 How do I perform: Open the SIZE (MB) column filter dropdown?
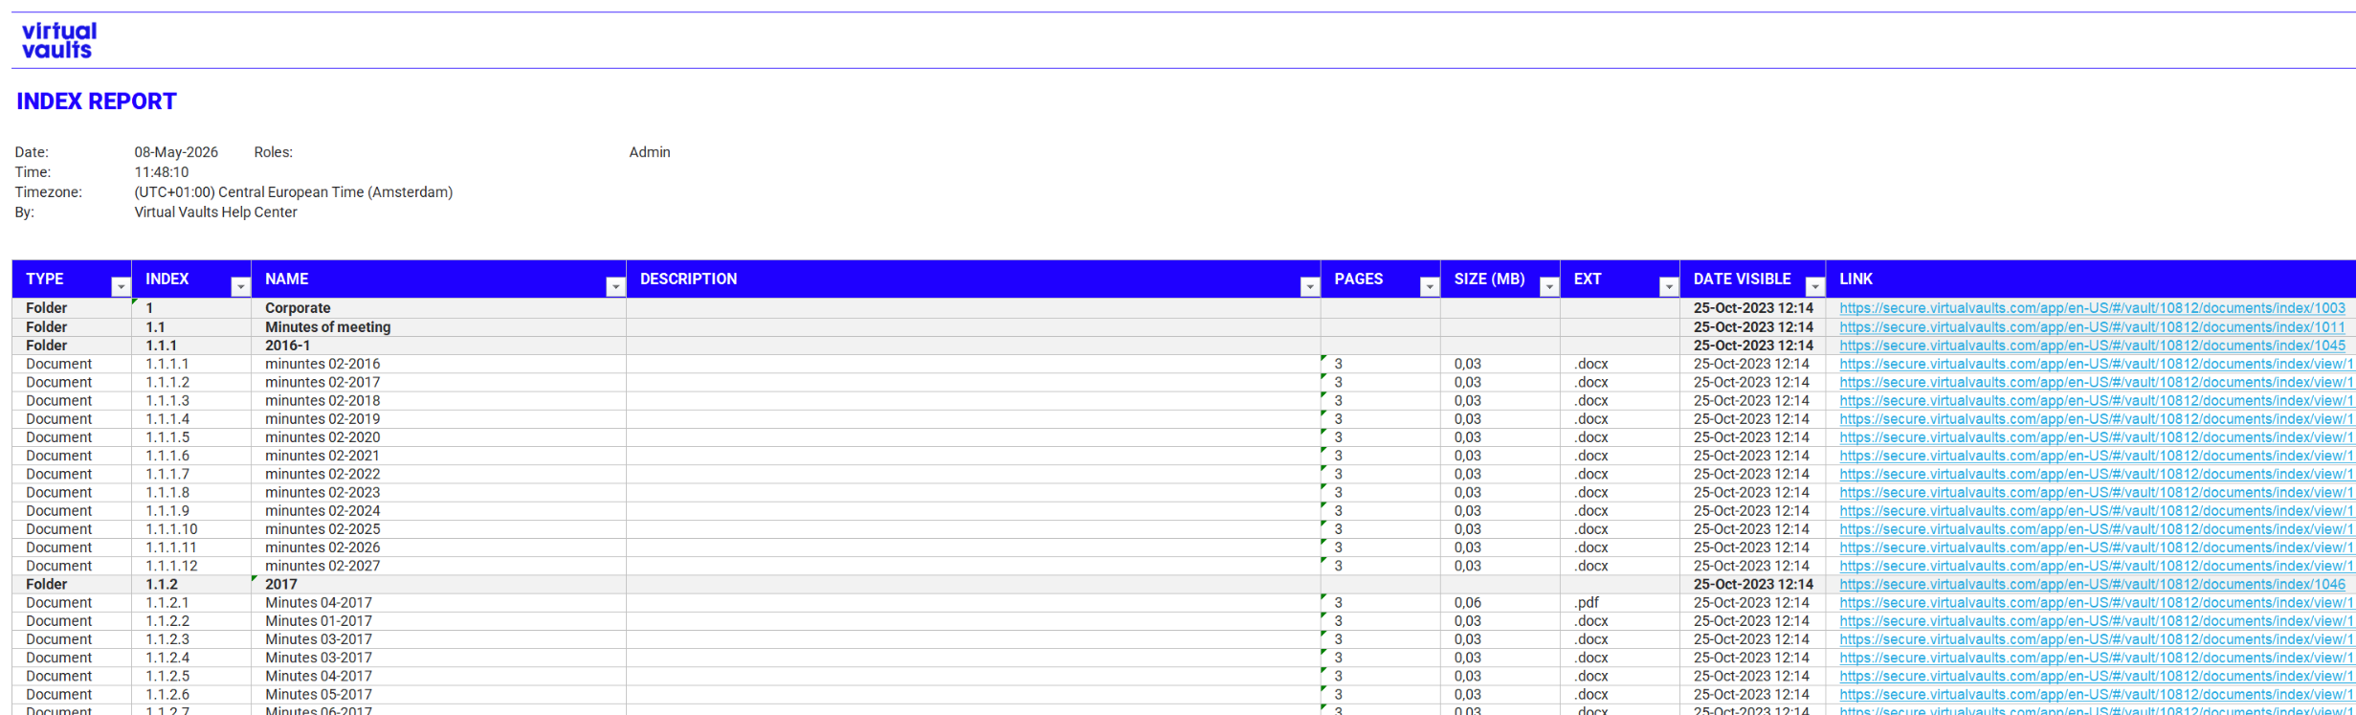[1548, 286]
